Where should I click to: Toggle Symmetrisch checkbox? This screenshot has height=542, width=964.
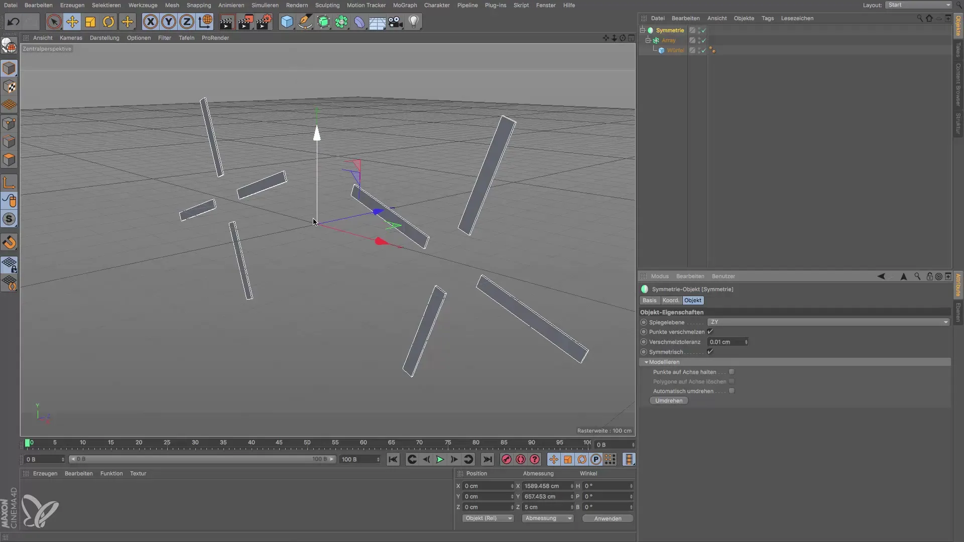710,352
